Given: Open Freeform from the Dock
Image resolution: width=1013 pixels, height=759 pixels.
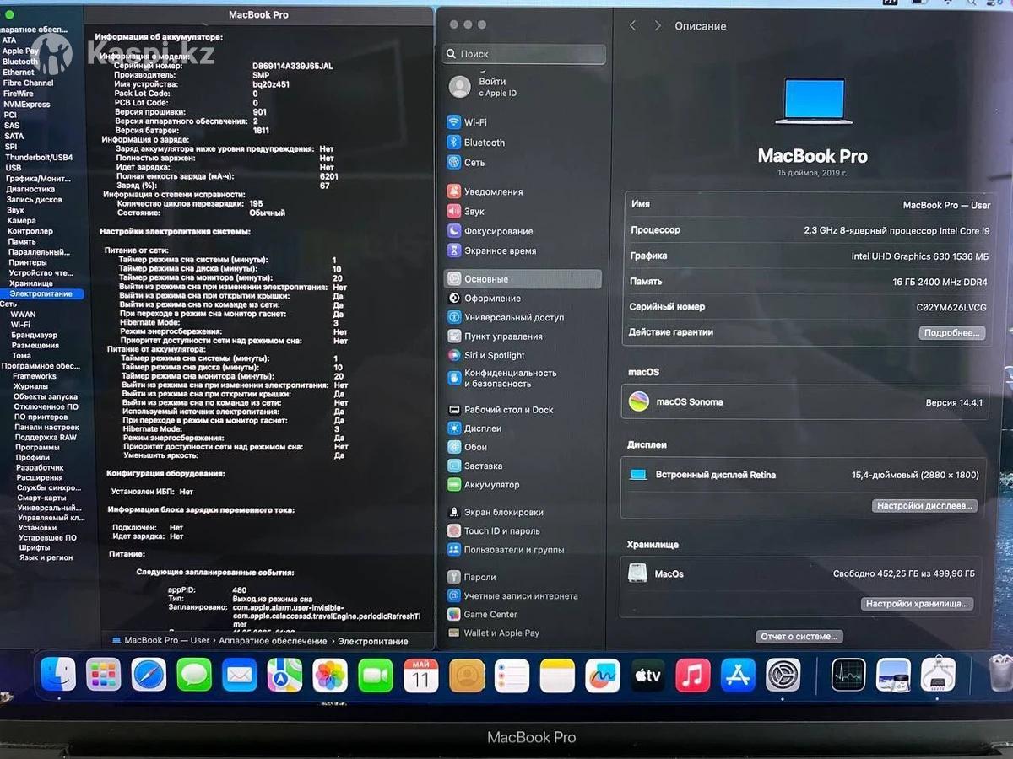Looking at the screenshot, I should tap(603, 675).
